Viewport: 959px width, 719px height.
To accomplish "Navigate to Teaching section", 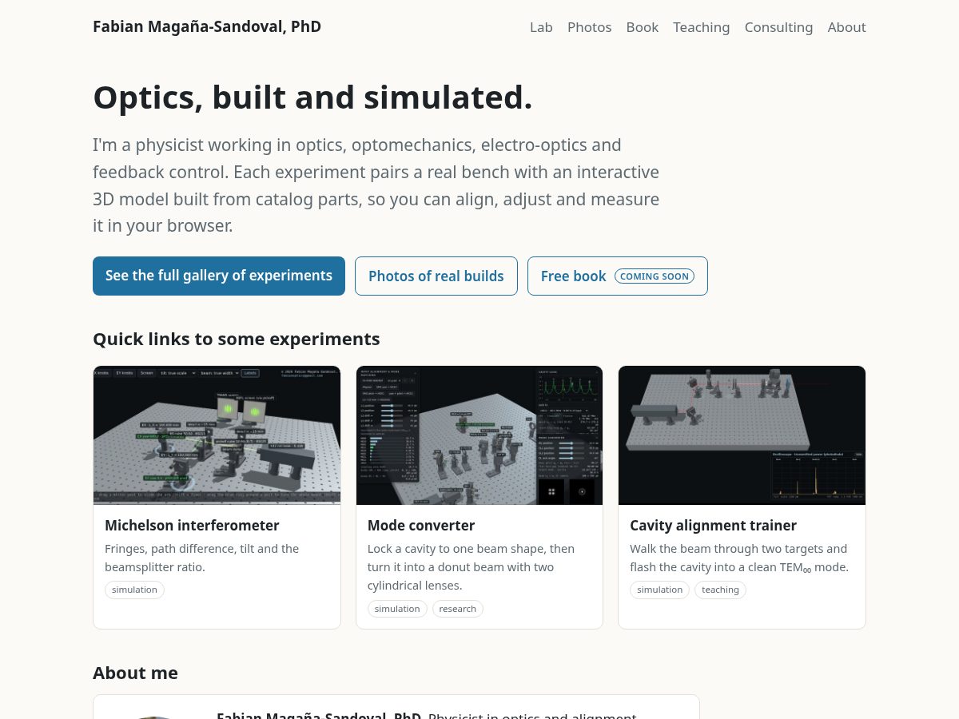I will pos(702,27).
